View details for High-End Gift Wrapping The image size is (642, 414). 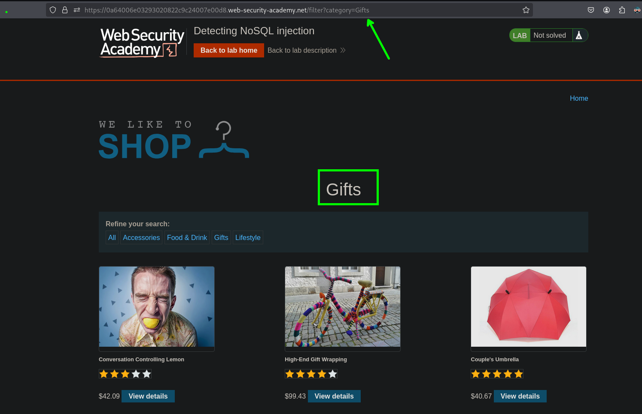334,396
